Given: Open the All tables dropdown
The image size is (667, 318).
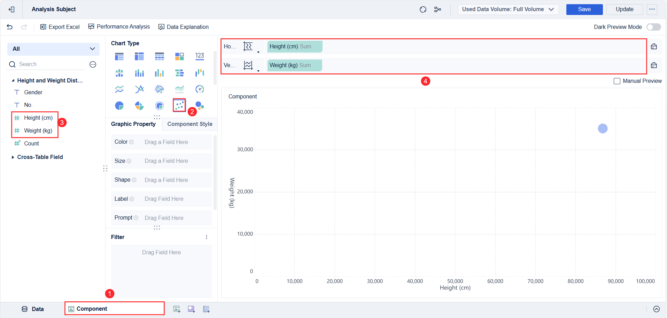Looking at the screenshot, I should [x=53, y=49].
